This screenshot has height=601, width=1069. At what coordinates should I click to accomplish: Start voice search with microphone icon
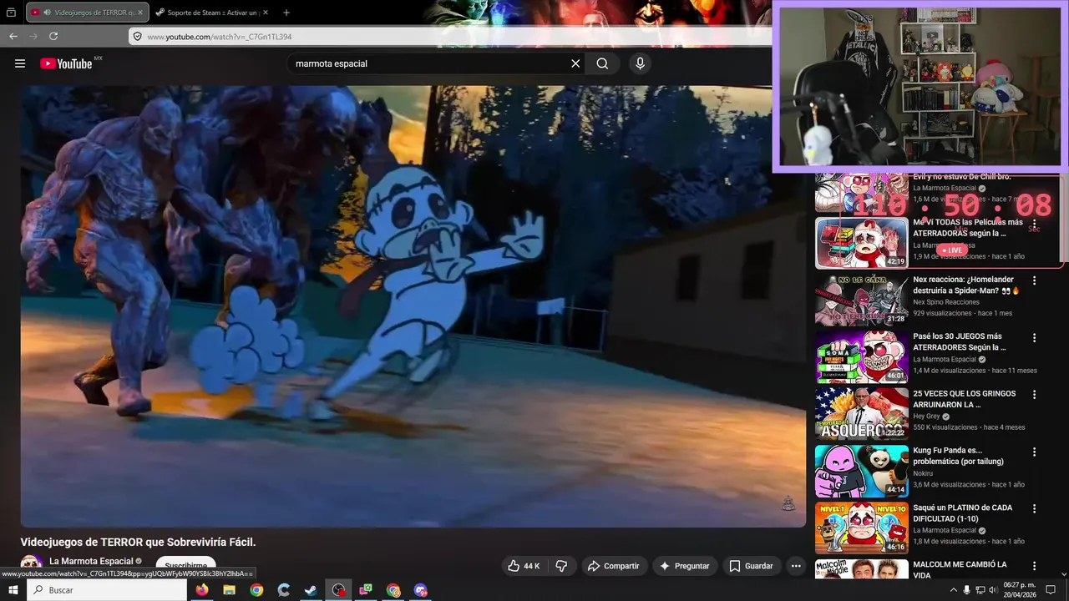point(640,63)
